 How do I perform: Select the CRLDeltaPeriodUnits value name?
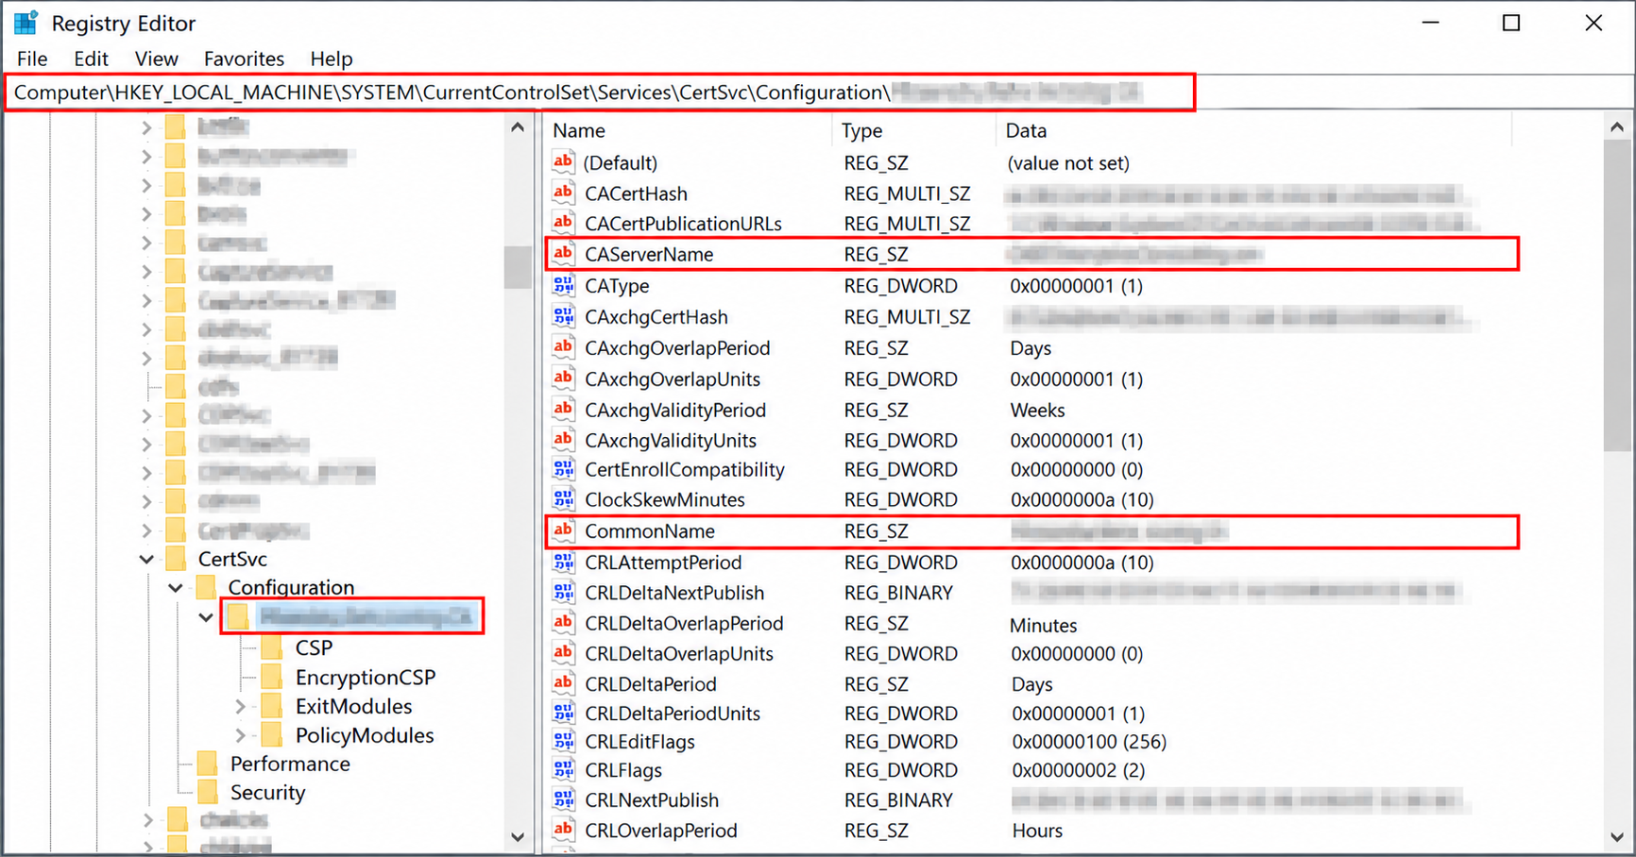[x=673, y=714]
